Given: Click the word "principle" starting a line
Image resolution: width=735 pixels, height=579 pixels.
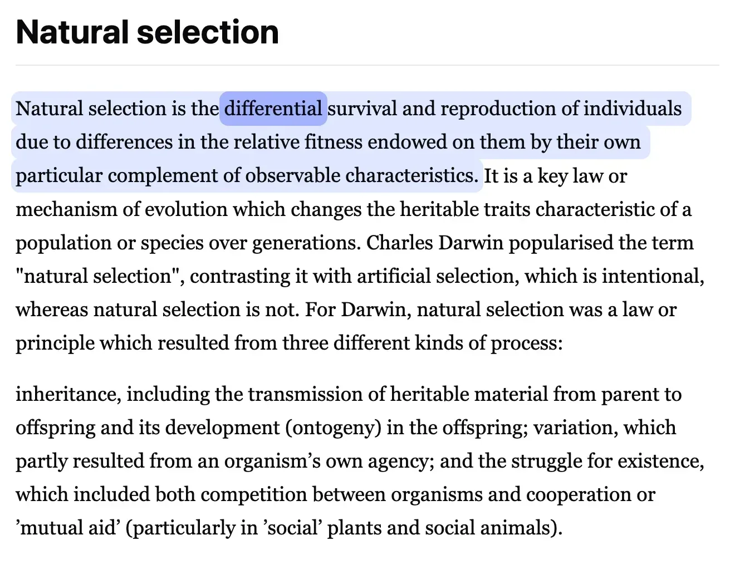Looking at the screenshot, I should 55,344.
